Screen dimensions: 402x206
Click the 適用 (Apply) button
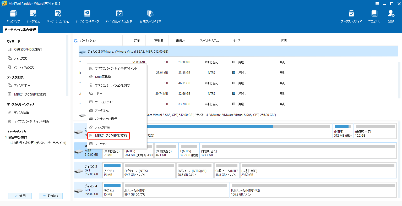(20, 196)
